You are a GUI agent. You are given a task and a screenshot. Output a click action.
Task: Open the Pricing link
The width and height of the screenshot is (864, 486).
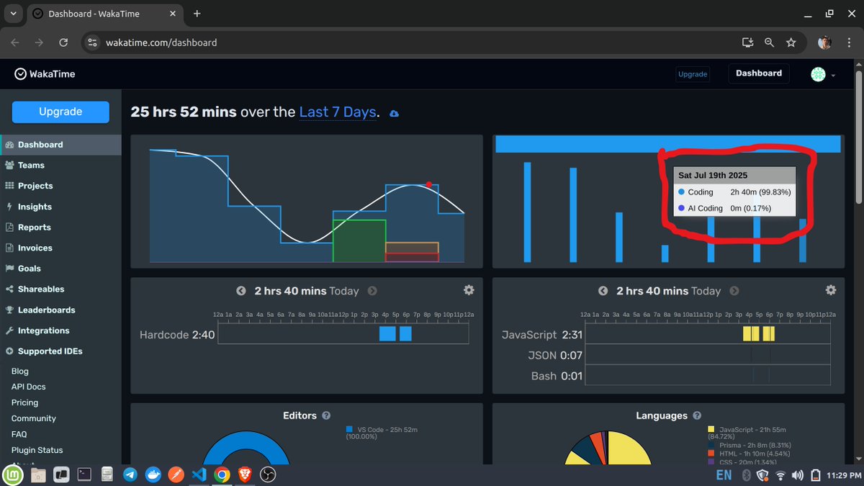(x=25, y=402)
